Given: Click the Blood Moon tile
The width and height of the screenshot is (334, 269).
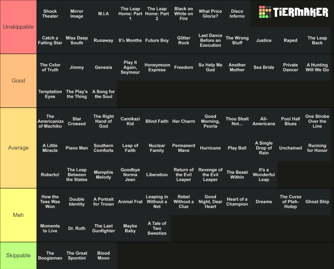Looking at the screenshot, I should coord(103,256).
